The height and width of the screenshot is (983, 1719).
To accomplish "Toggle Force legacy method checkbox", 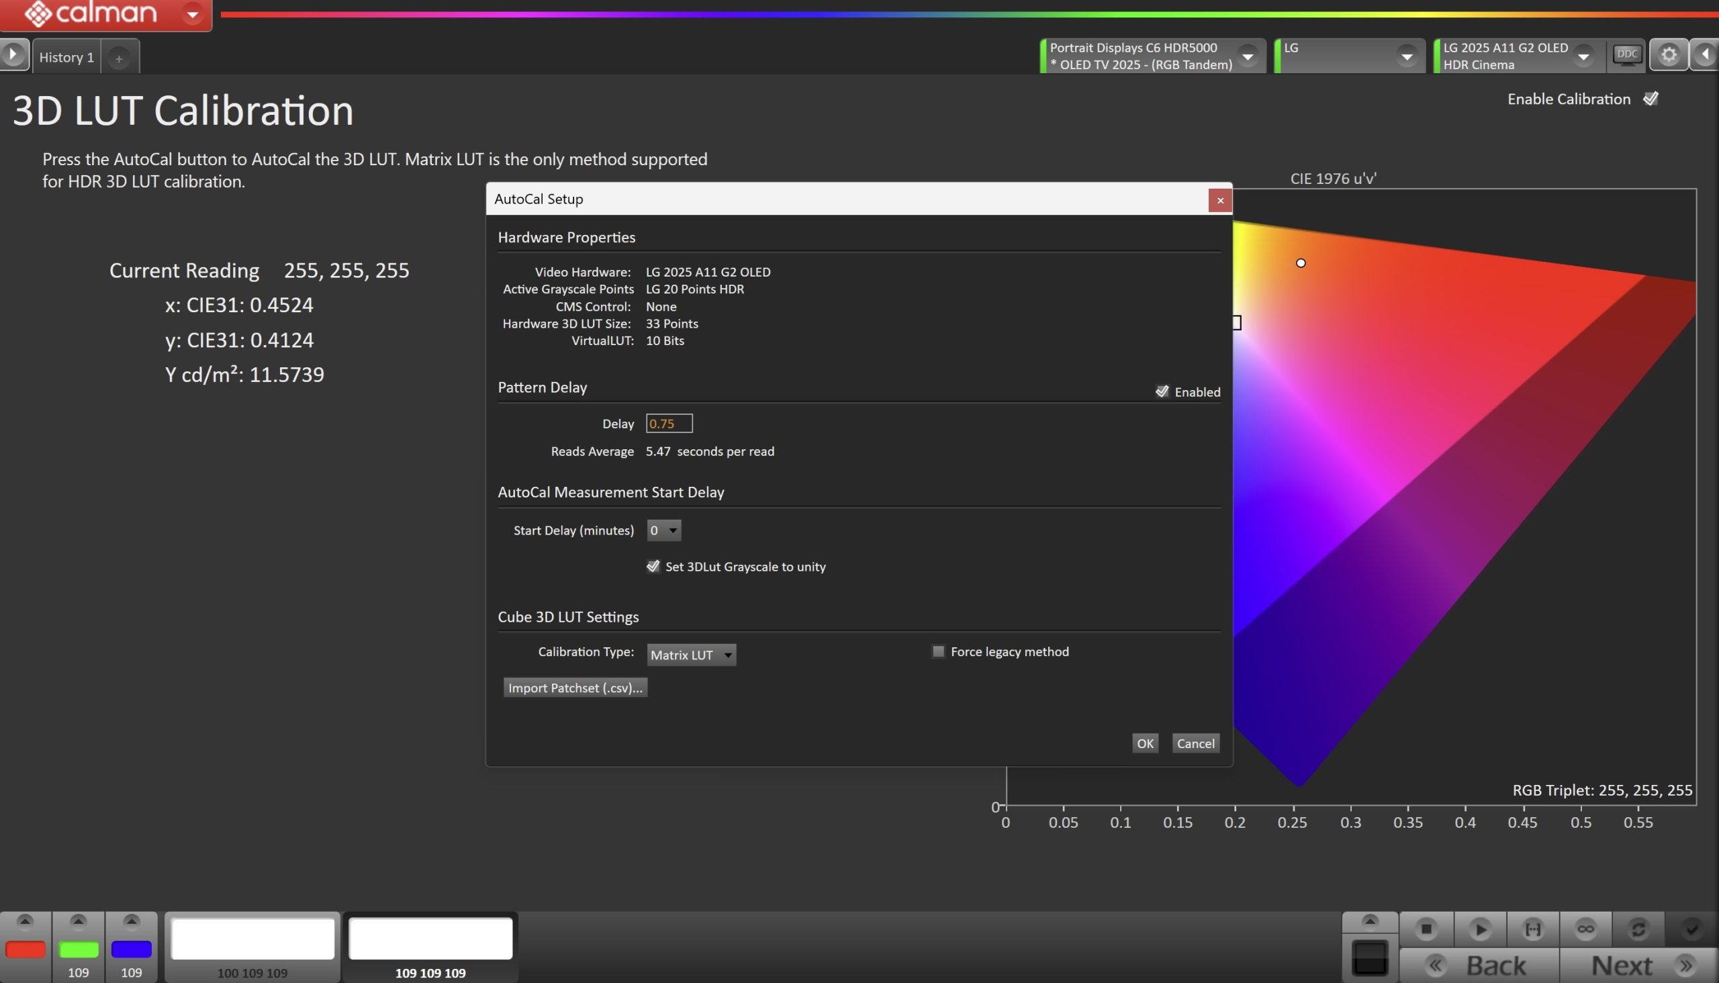I will tap(938, 651).
